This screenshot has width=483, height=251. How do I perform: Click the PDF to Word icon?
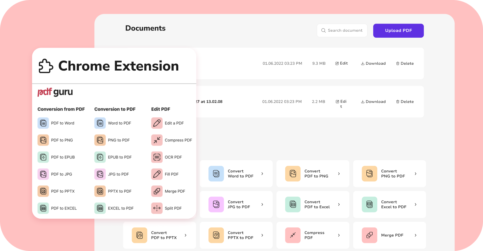[x=43, y=123]
